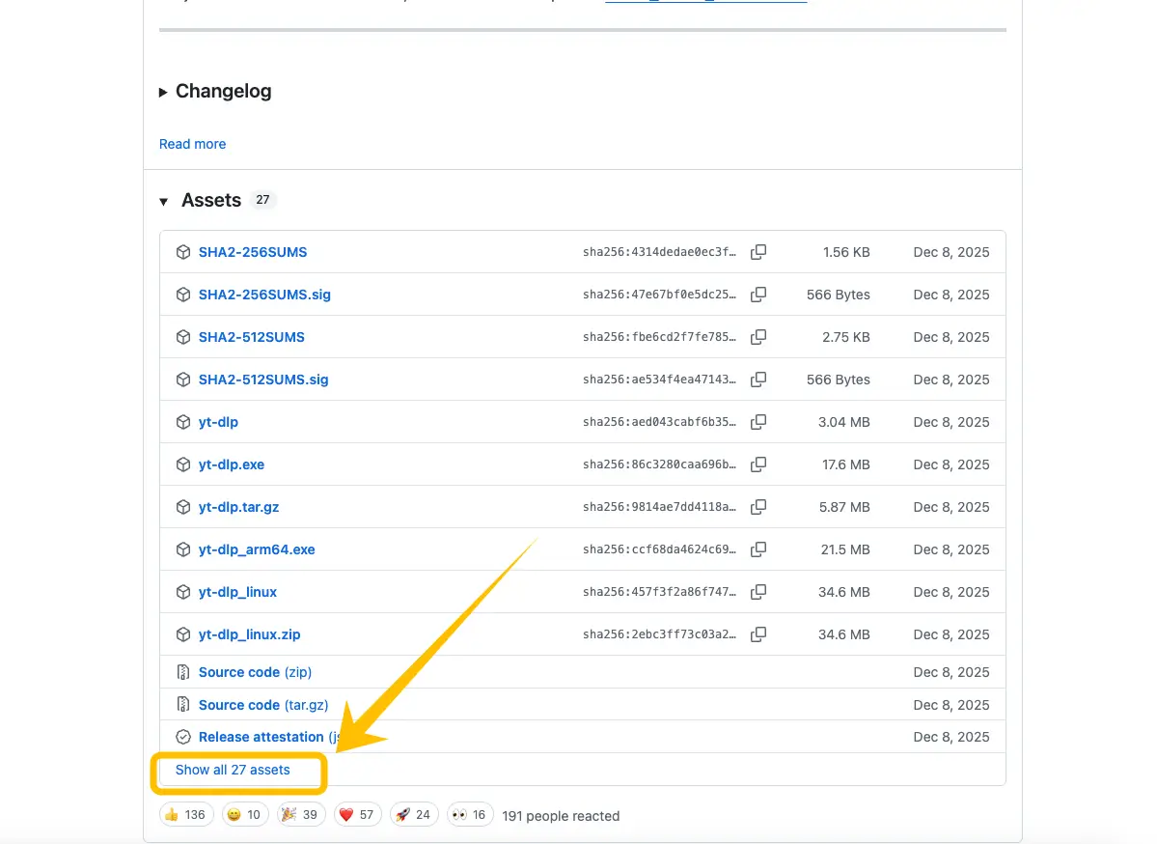Toggle the rocket reaction

[x=413, y=814]
